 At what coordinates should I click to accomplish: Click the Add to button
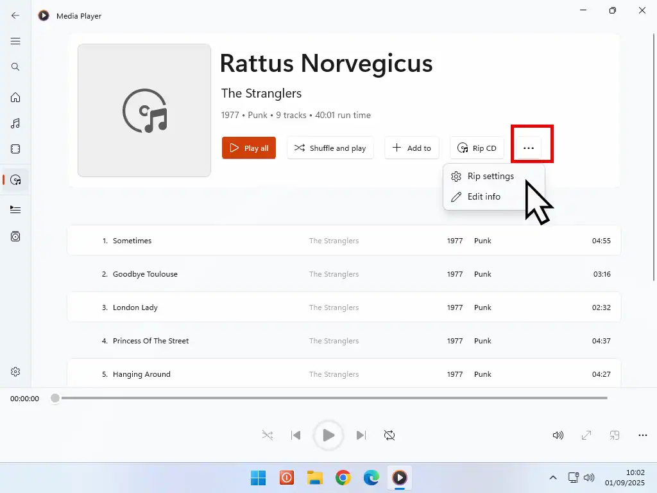pyautogui.click(x=411, y=148)
